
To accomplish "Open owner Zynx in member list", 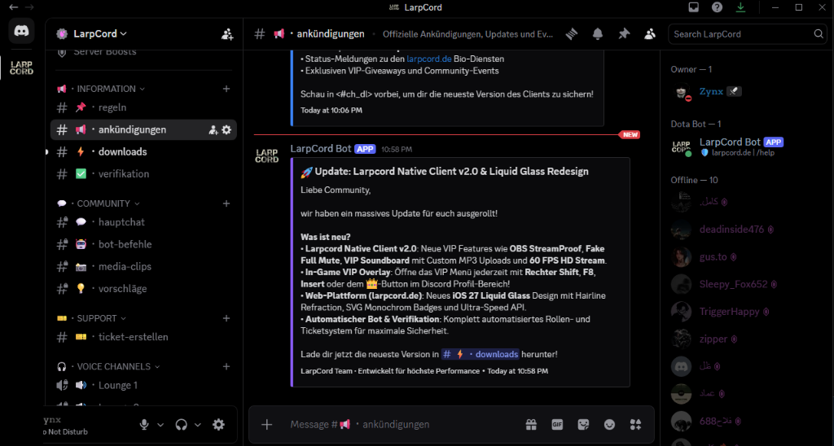I will (747, 92).
